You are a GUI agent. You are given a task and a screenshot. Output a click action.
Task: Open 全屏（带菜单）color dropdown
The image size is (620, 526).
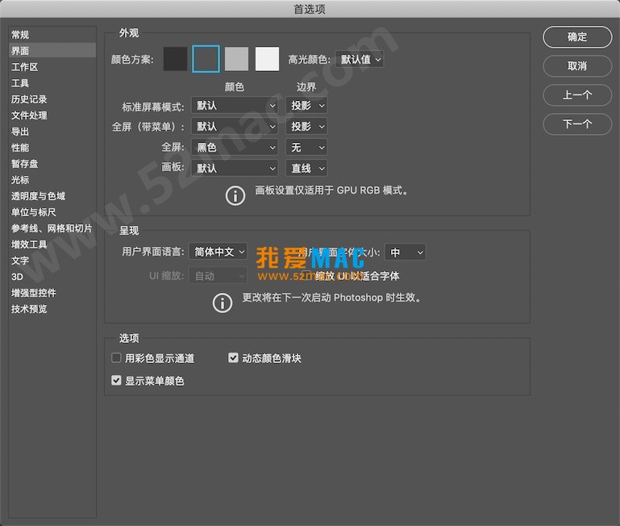point(235,127)
